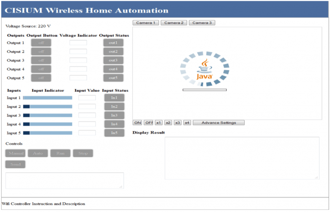Click the Input 2 indicator bar
The height and width of the screenshot is (212, 331).
(48, 106)
